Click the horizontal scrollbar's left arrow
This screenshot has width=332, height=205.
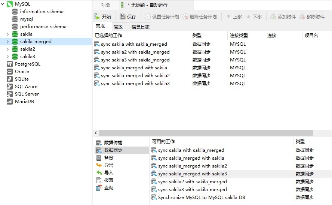(96, 133)
